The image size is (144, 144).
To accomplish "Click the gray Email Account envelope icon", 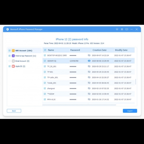I will click(x=13, y=61).
